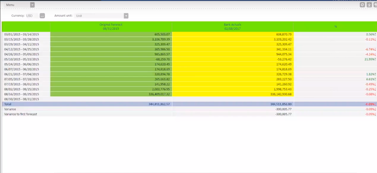Viewport: 377px width, 173px height.
Task: Click the Menu button label
Action: point(10,5)
